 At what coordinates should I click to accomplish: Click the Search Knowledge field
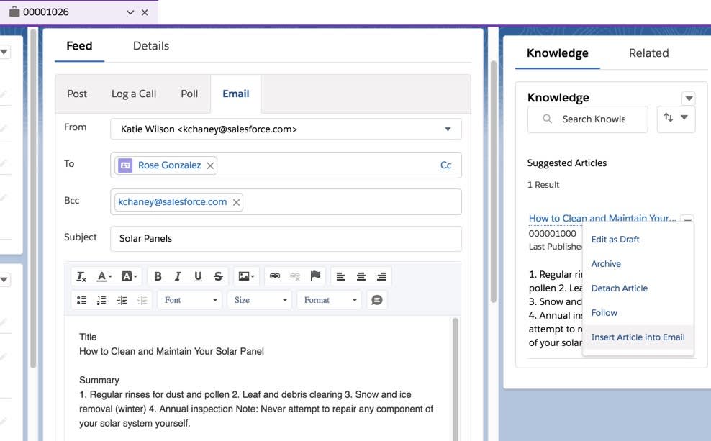[588, 119]
